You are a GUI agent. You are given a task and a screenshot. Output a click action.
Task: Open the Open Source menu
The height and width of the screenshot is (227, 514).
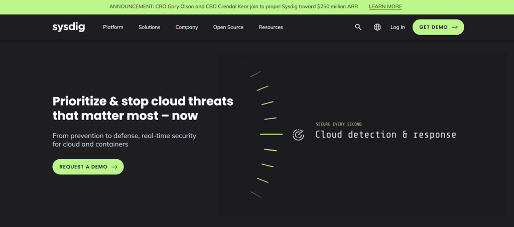[x=228, y=27]
